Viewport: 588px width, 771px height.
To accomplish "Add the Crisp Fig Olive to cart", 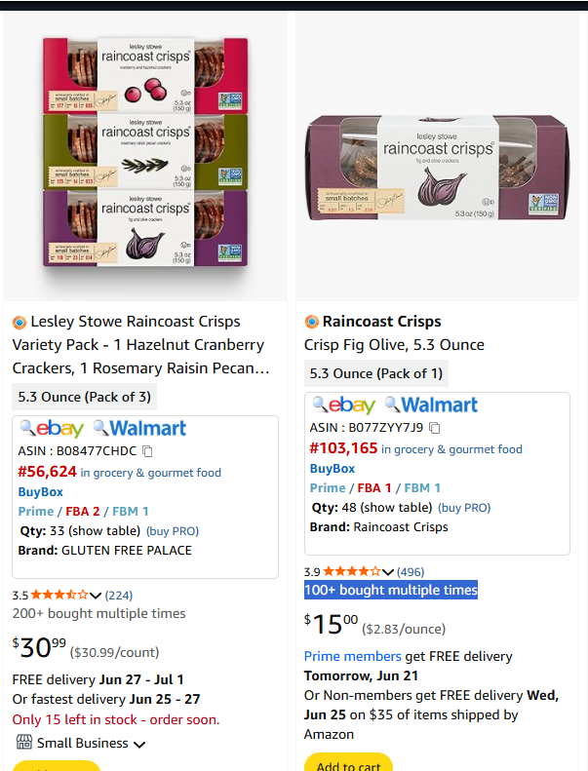I will tap(348, 764).
